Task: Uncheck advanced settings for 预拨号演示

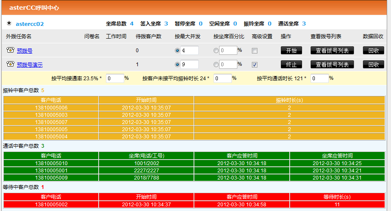Action: 254,65
